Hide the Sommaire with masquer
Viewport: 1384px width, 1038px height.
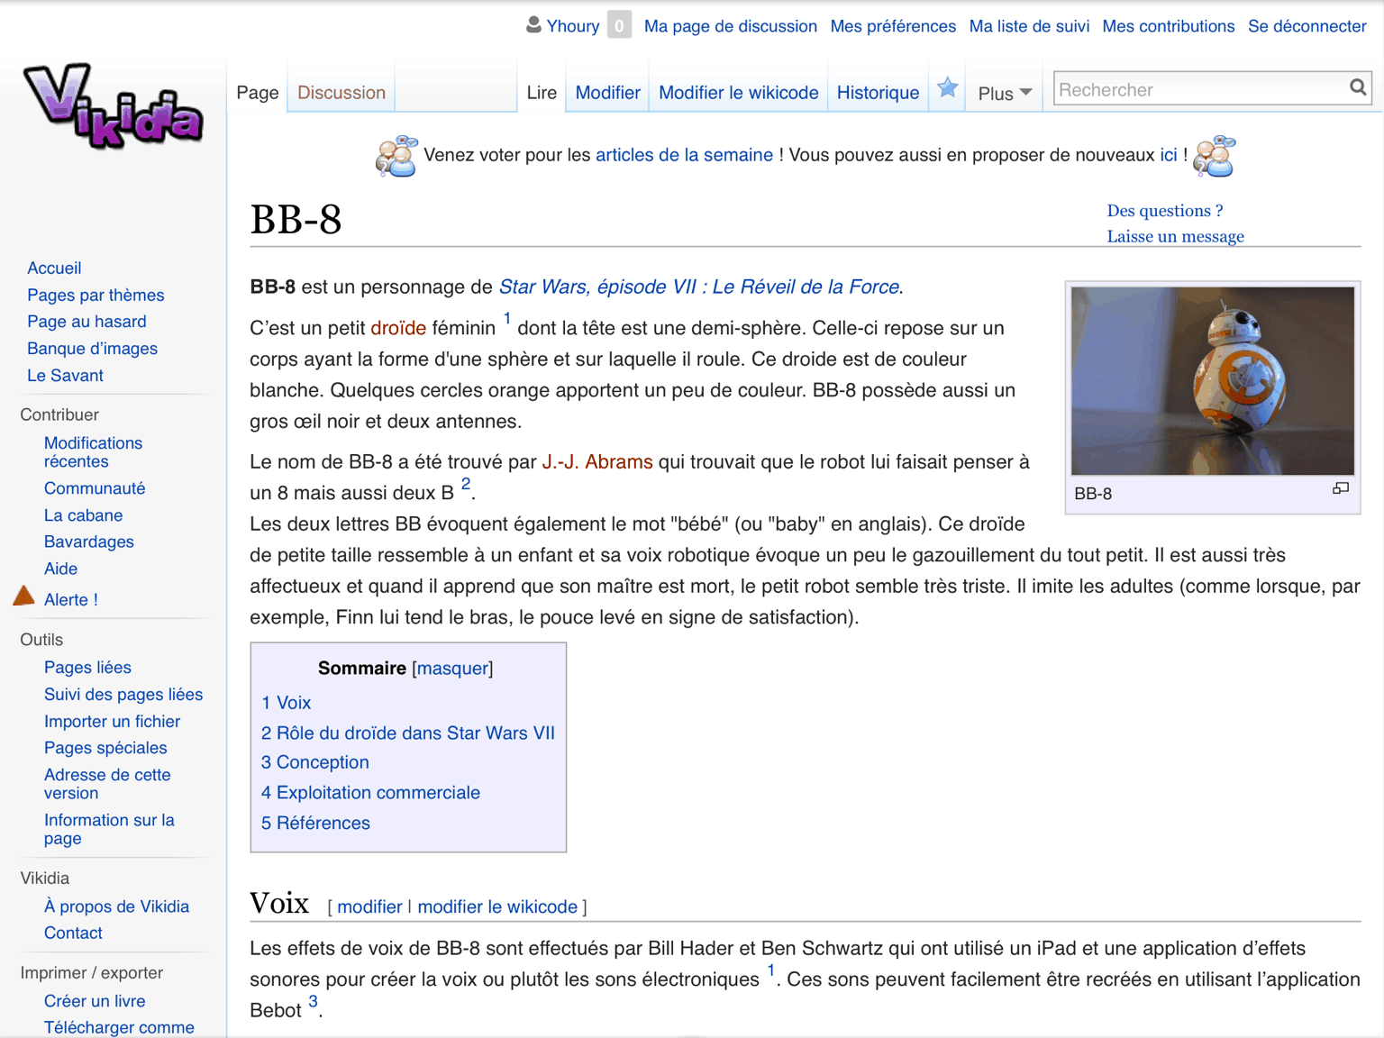click(452, 669)
